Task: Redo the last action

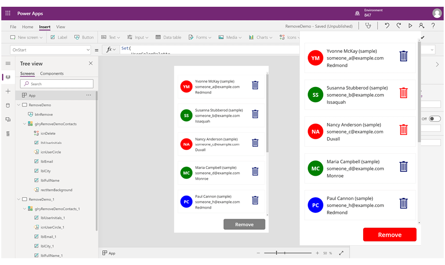Action: pos(399,26)
